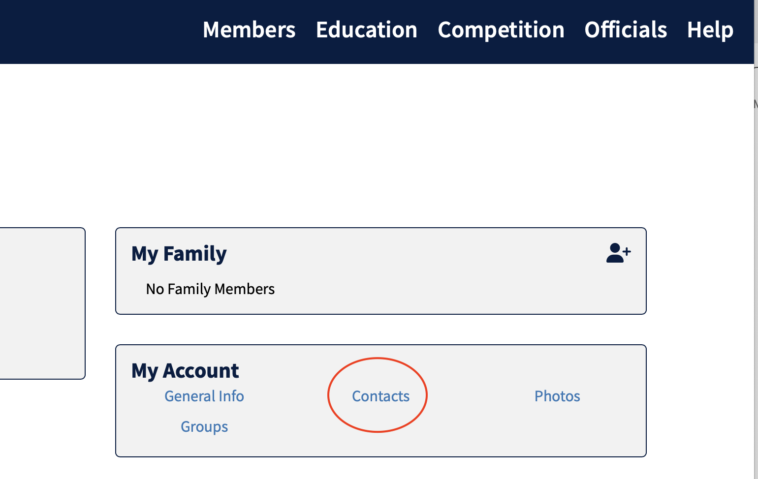Open the Photos link under My Account
Screen dimensions: 758x479
557,396
